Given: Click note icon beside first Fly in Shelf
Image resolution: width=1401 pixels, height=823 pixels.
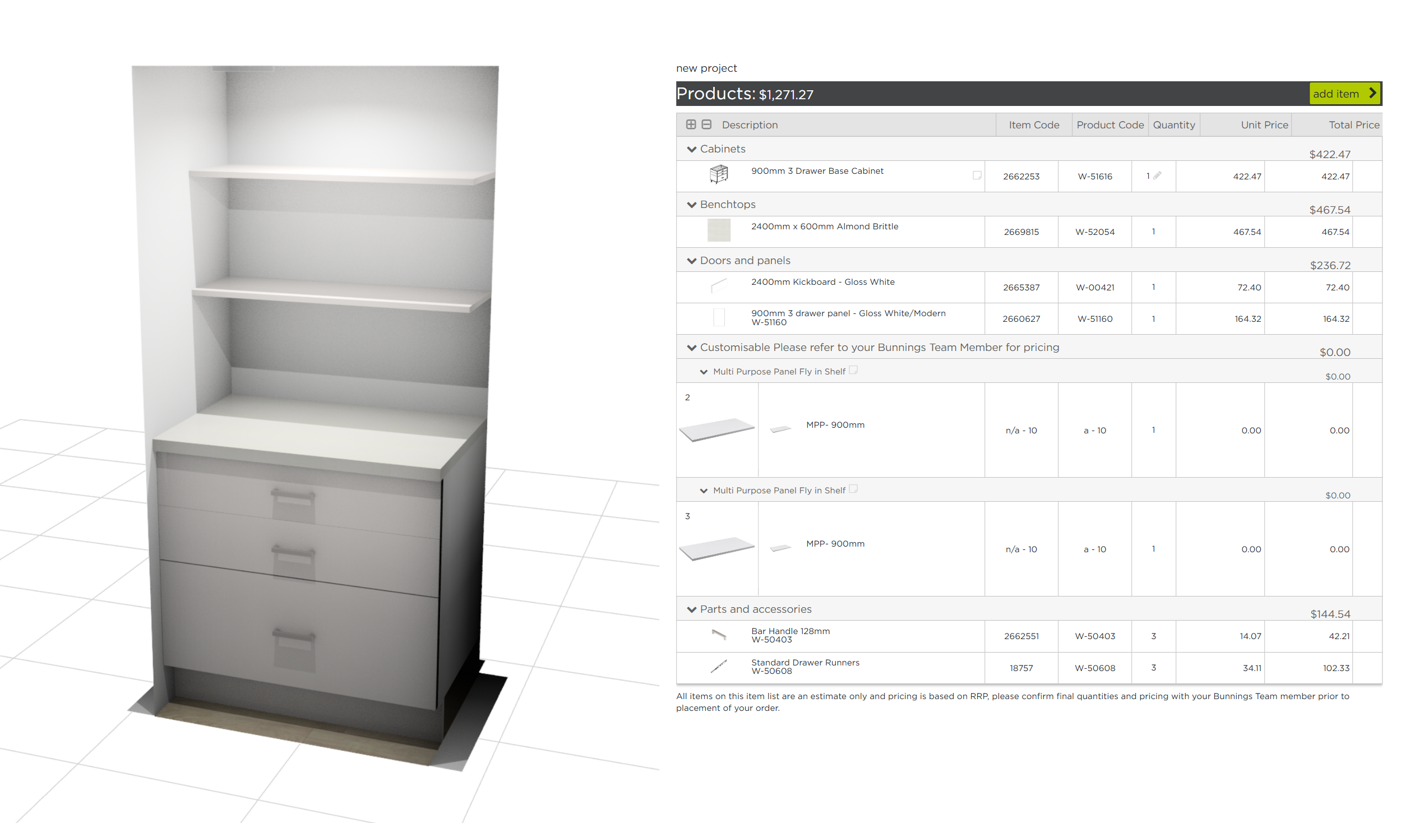Looking at the screenshot, I should tap(853, 370).
